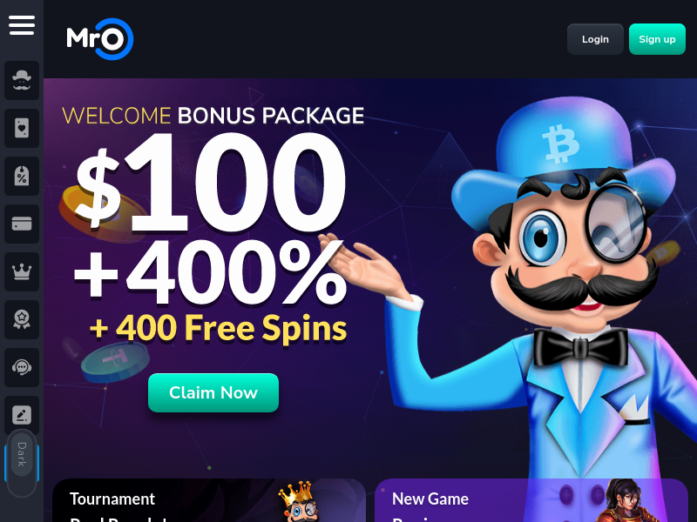Click the crowned mascot on Tournament card
697x522 pixels.
coord(298,502)
